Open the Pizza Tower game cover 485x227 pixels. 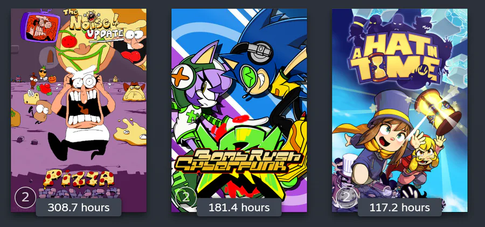click(79, 110)
